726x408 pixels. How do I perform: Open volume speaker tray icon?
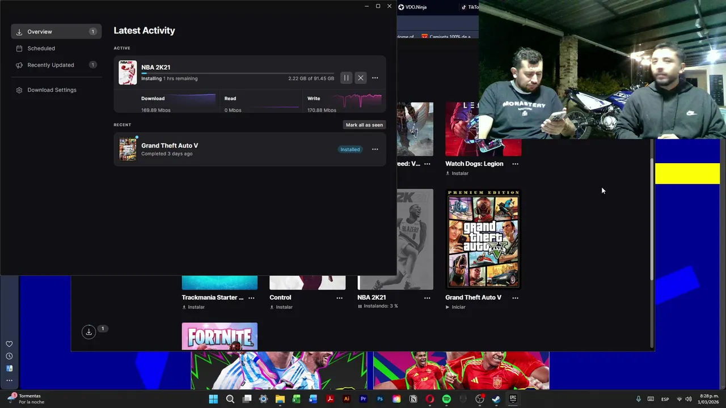click(x=689, y=399)
